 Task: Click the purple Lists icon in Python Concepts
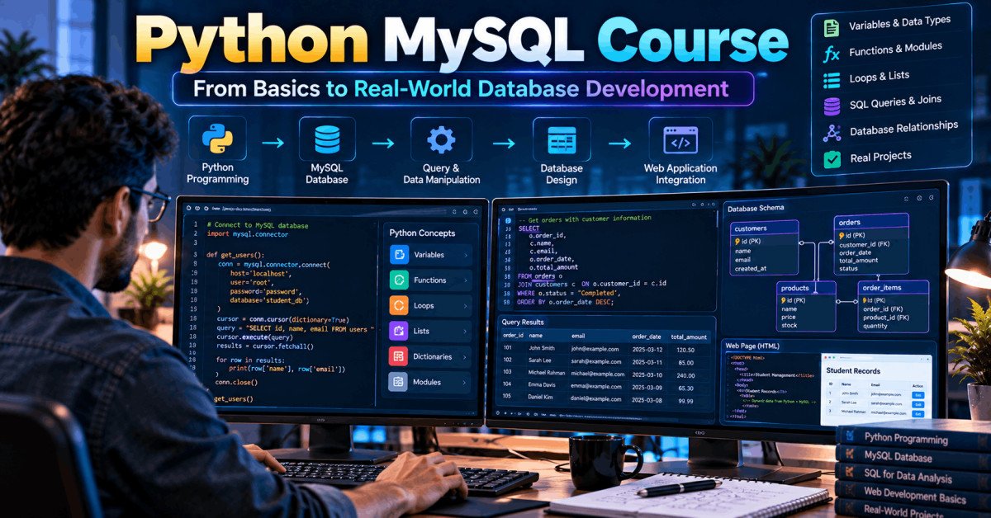tap(399, 332)
